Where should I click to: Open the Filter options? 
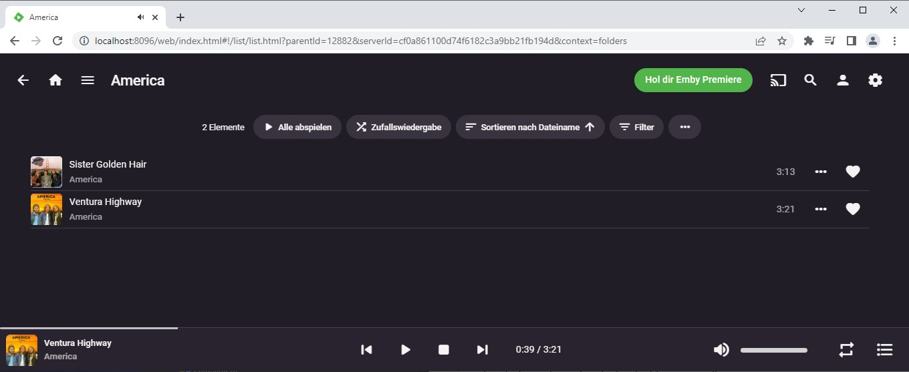(636, 127)
